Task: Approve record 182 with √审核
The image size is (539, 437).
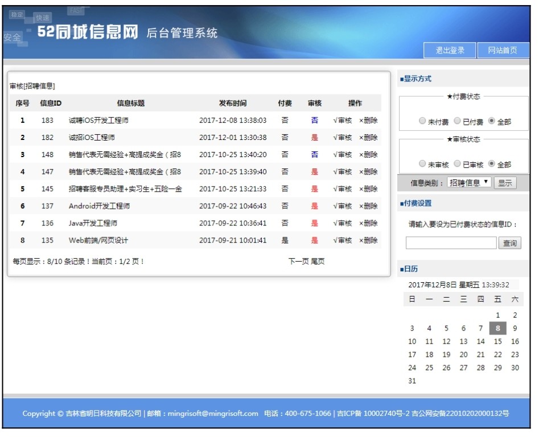Action: click(x=343, y=138)
